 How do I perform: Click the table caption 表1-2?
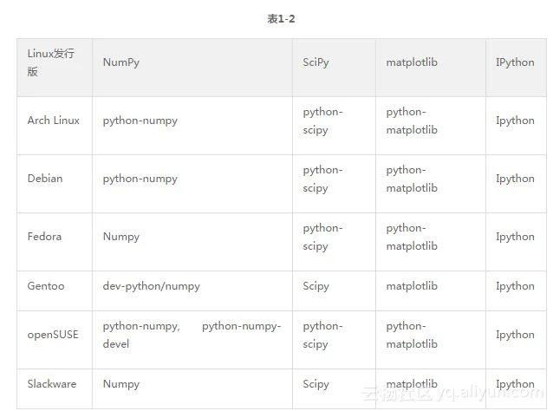tap(281, 19)
